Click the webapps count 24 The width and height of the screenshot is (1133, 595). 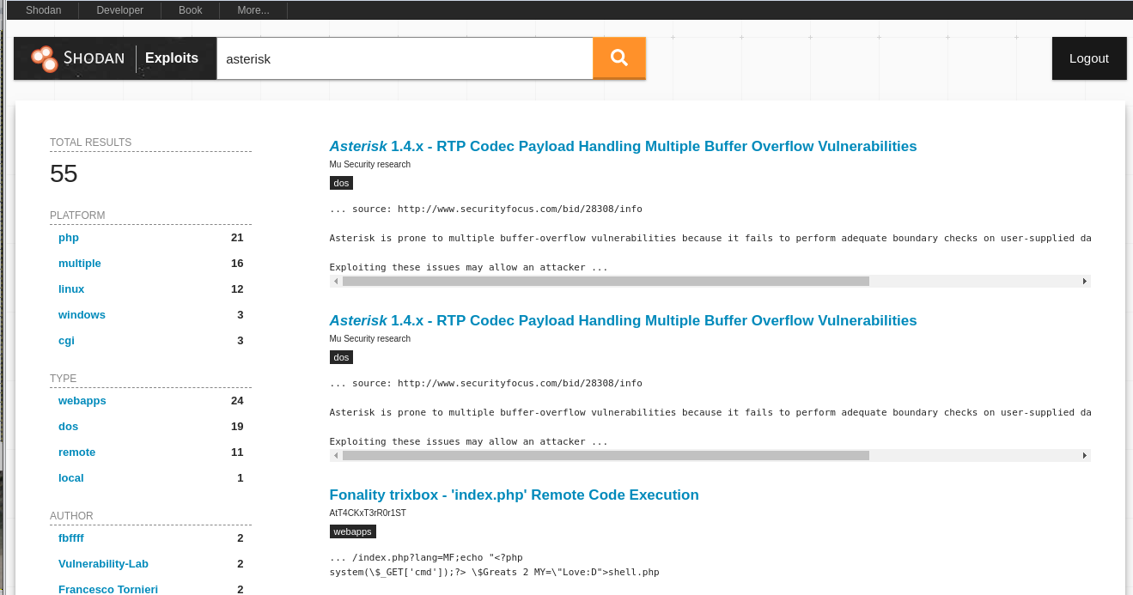pyautogui.click(x=237, y=401)
